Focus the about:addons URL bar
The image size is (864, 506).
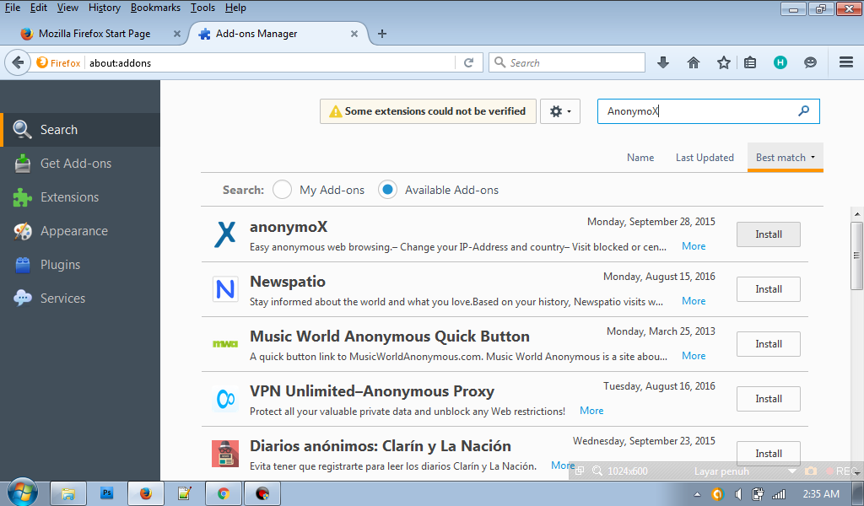point(270,62)
